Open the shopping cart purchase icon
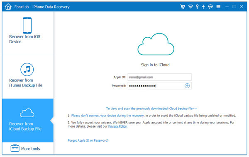Image resolution: width=249 pixels, height=157 pixels. click(x=183, y=7)
